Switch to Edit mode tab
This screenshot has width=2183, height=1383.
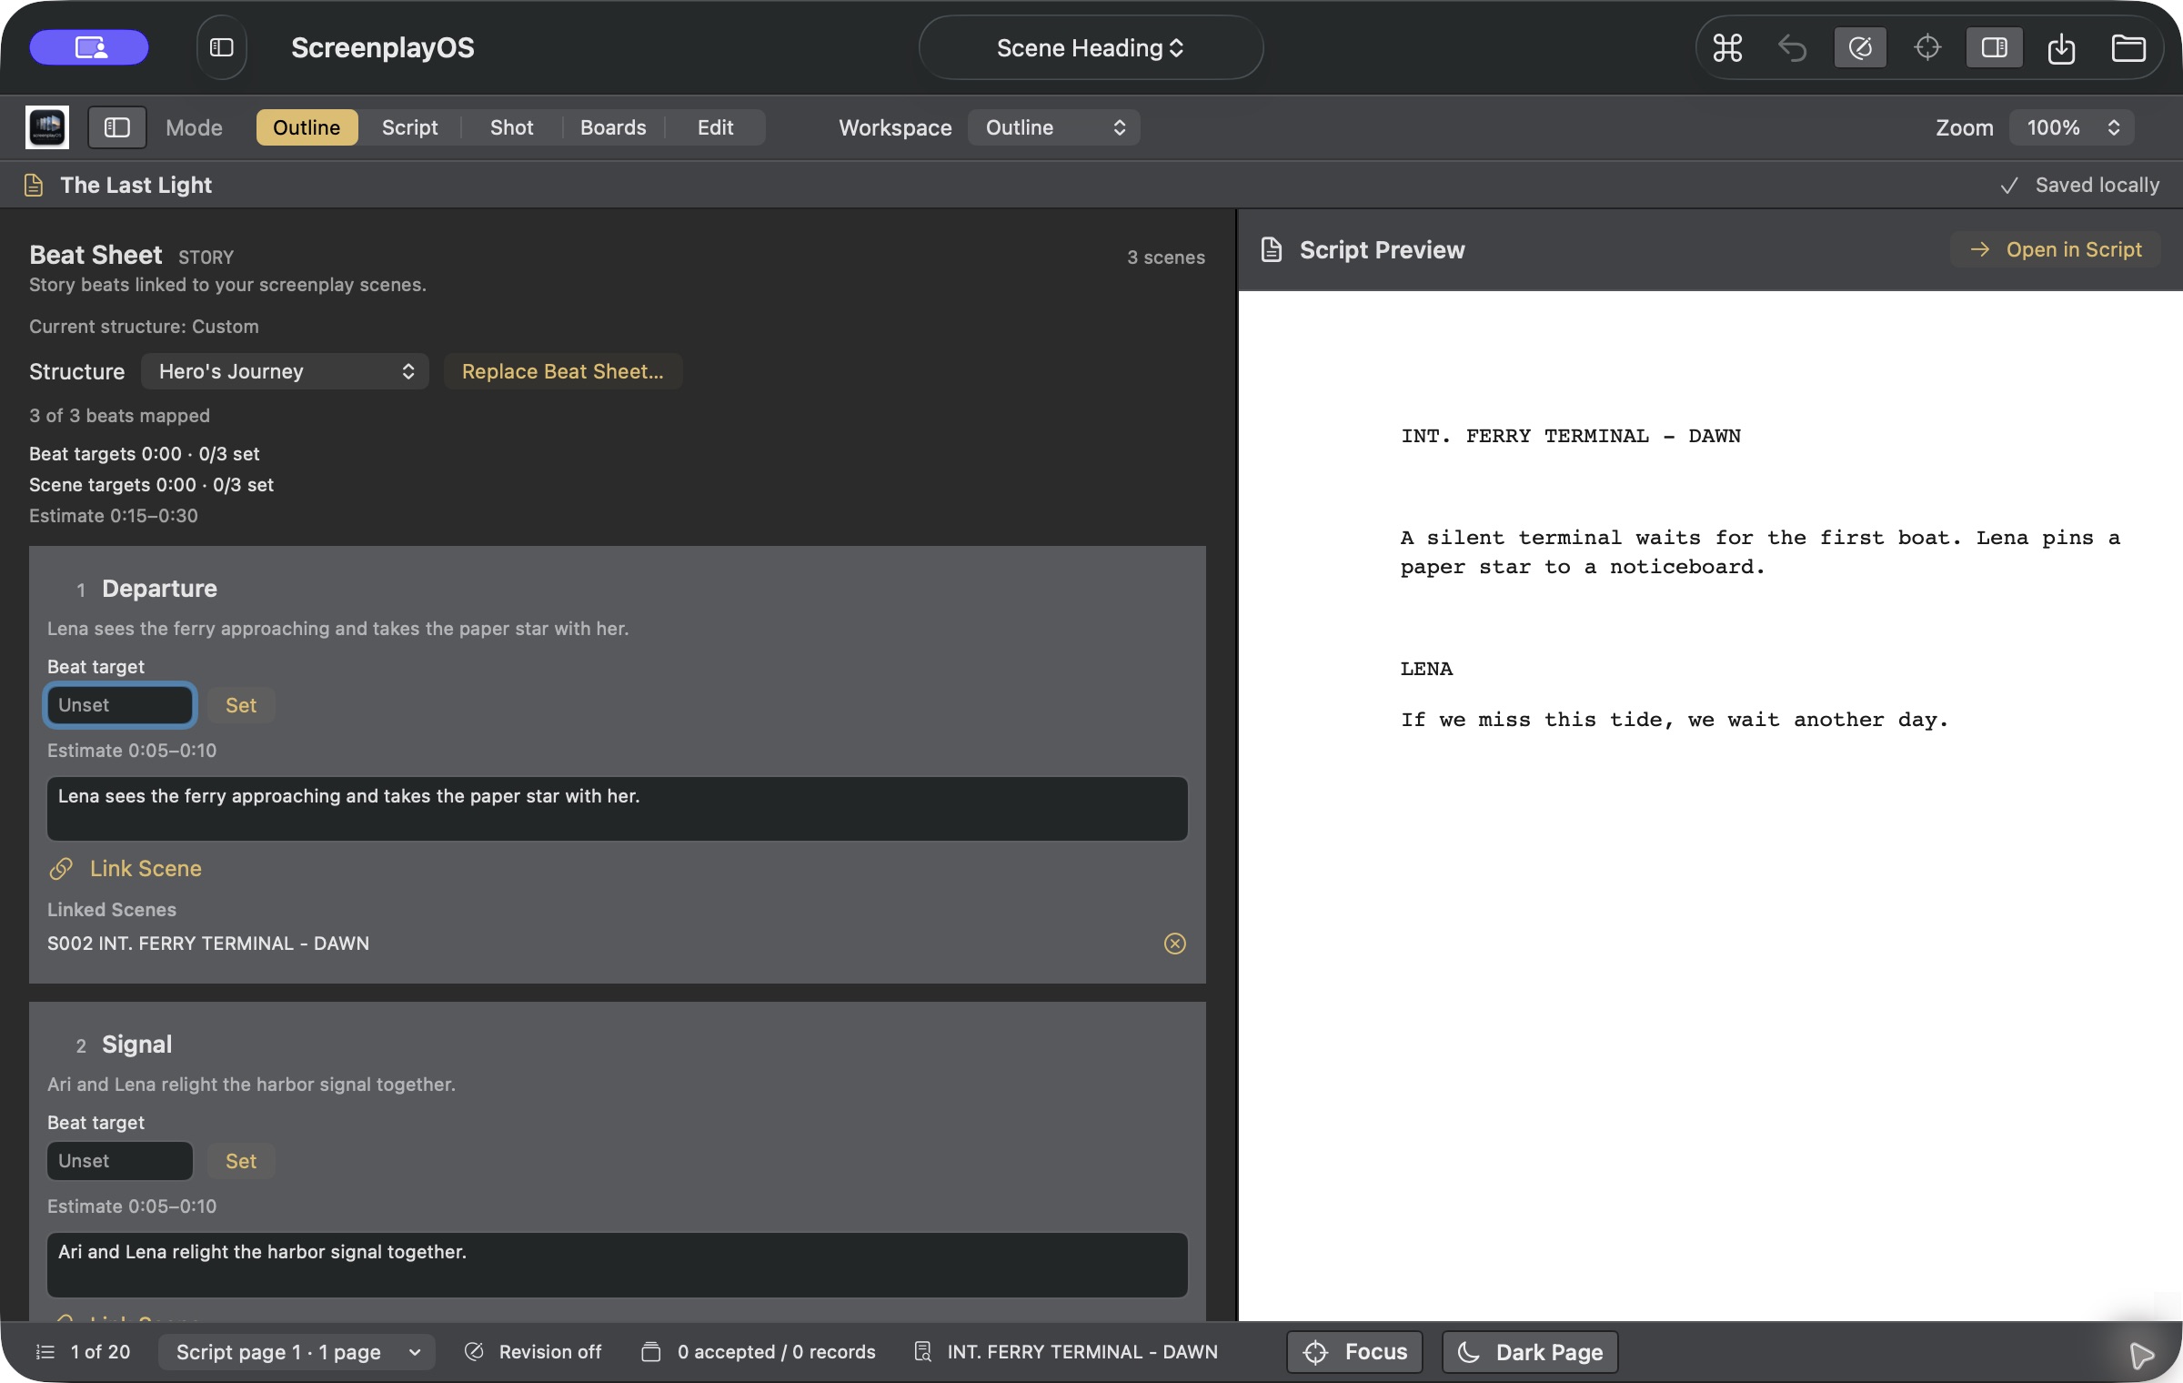click(715, 127)
